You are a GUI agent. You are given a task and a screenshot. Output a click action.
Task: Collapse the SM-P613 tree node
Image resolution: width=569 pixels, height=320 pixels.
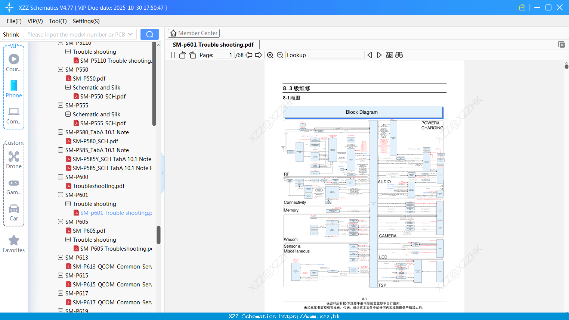61,257
